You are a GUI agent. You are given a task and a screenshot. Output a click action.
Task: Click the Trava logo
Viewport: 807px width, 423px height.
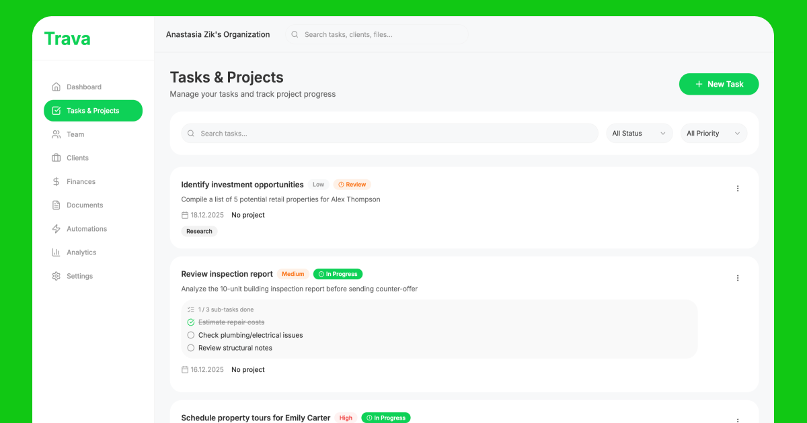(x=67, y=39)
